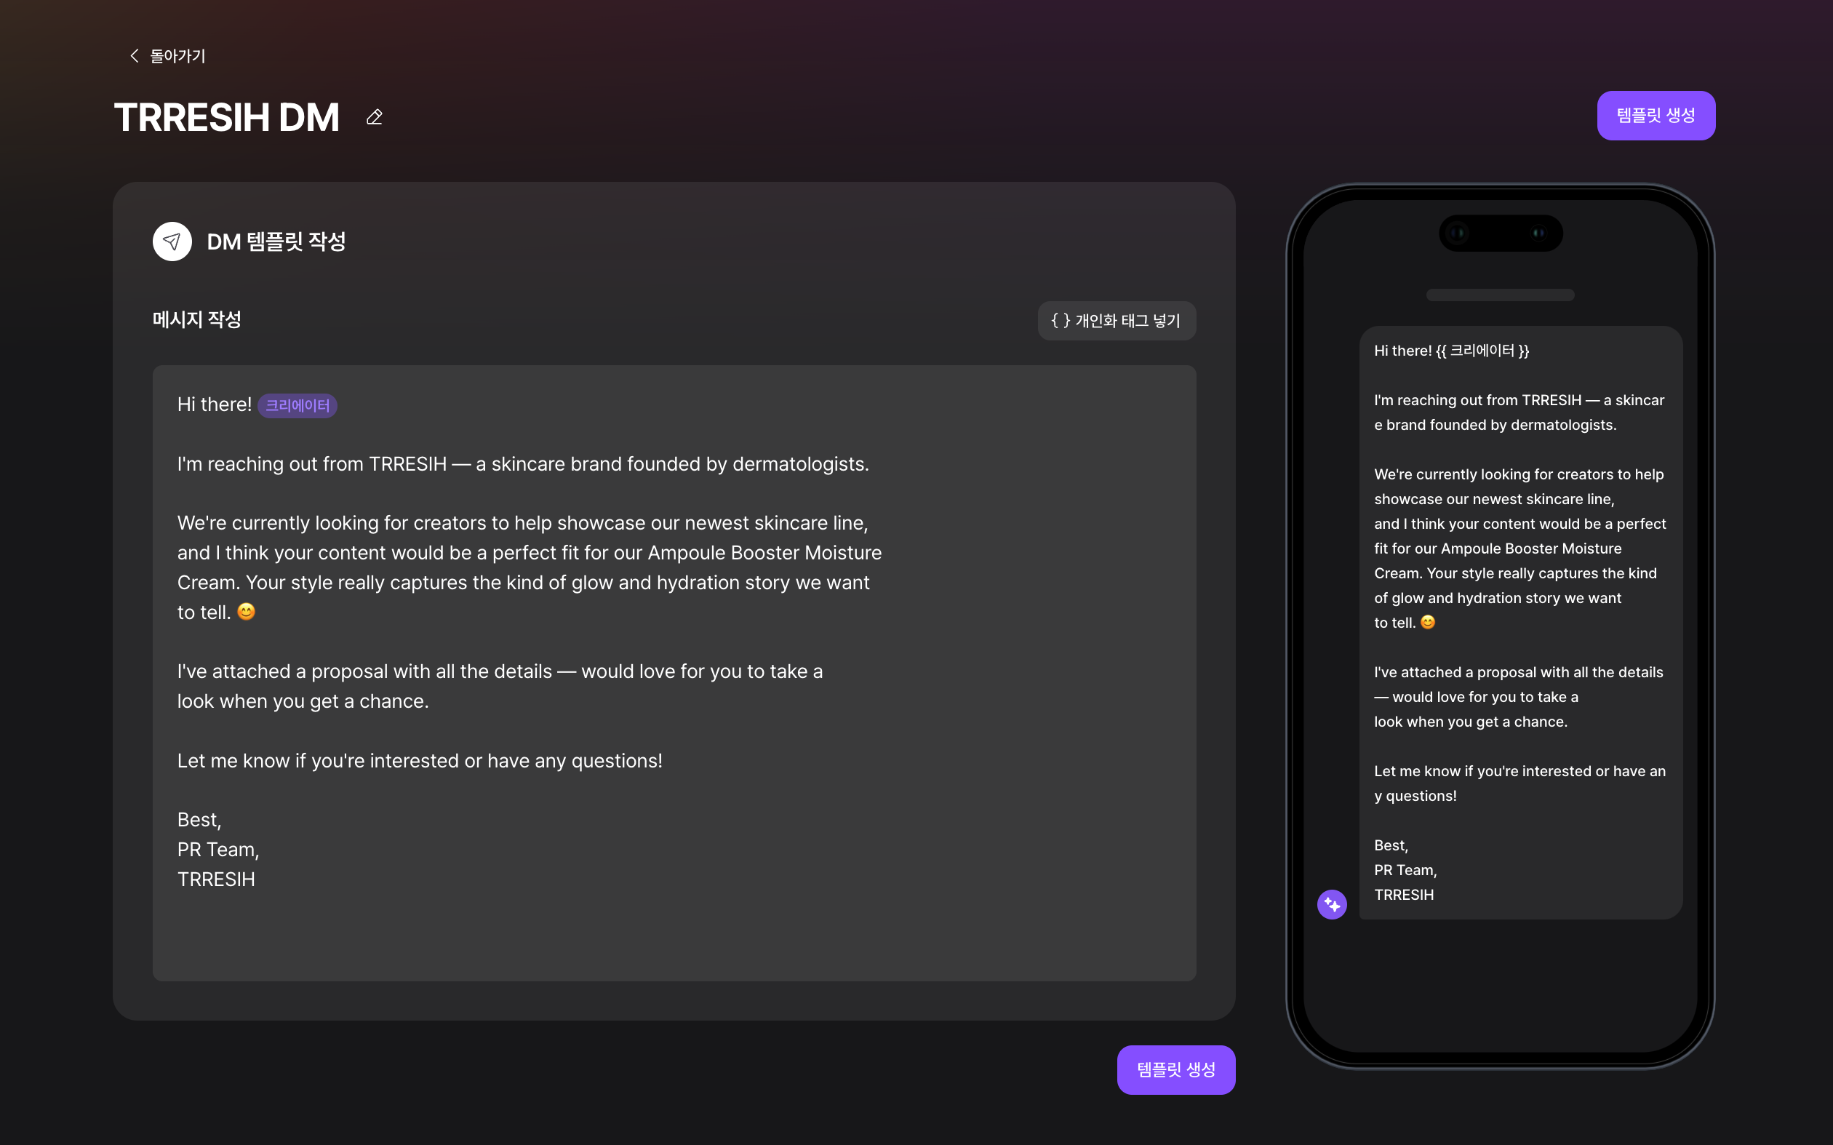Click the curly braces icon on the tag button
The image size is (1833, 1145).
[1060, 321]
